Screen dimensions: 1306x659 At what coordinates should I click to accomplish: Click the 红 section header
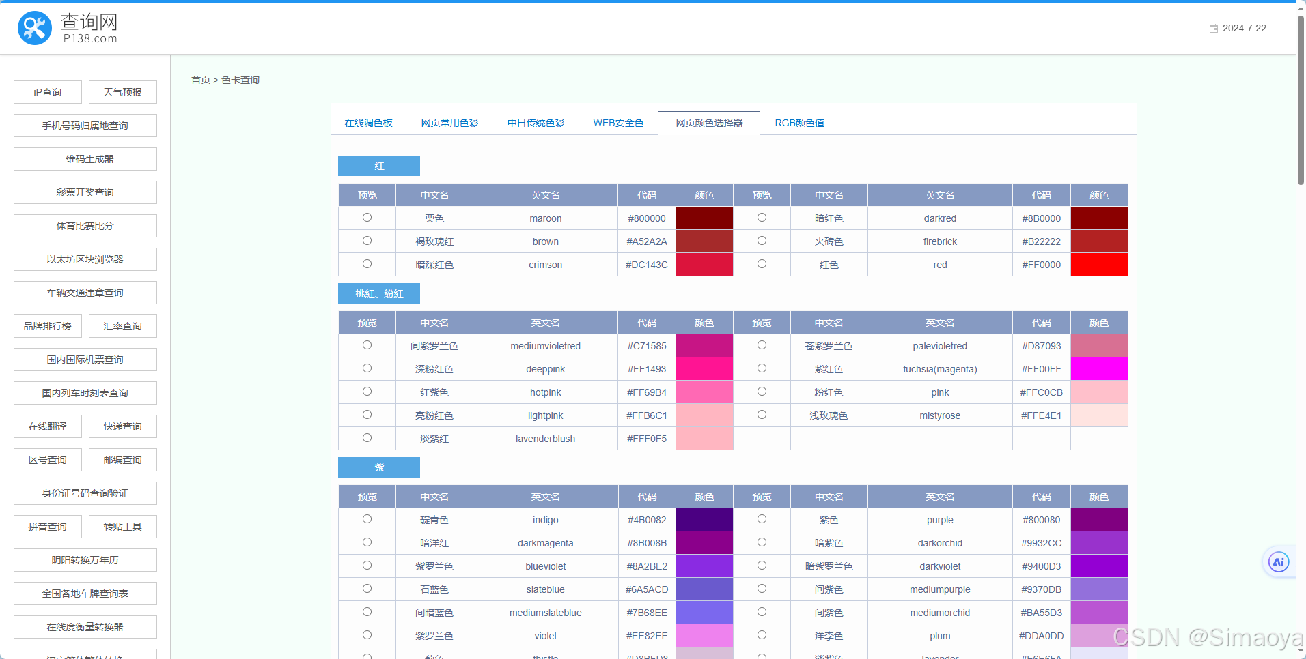pos(379,166)
